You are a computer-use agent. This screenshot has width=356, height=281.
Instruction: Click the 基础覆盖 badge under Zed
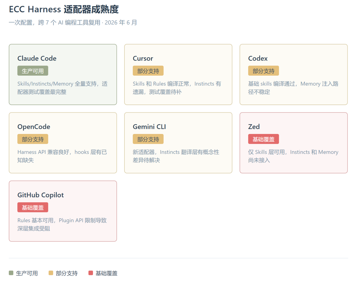coord(263,139)
